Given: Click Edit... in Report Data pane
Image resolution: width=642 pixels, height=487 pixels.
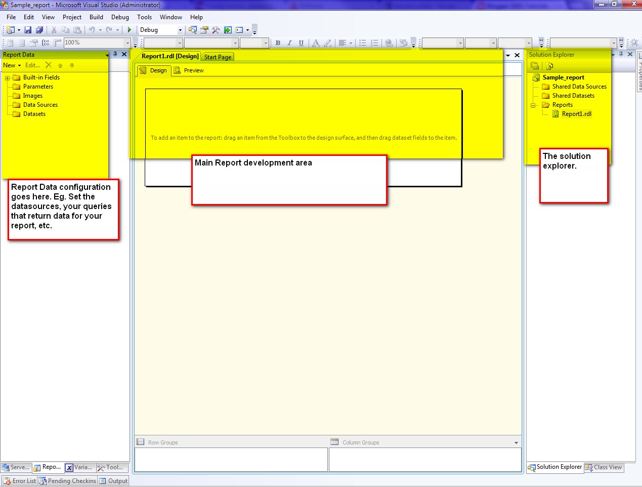Looking at the screenshot, I should (32, 65).
